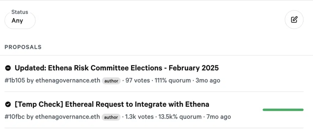The width and height of the screenshot is (313, 129).
Task: Click the 111% quorum text
Action: tap(173, 81)
